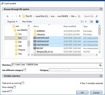The width and height of the screenshot is (105, 95).
Task: Click Local Disk (C:) breadcrumb
Action: pos(42,16)
